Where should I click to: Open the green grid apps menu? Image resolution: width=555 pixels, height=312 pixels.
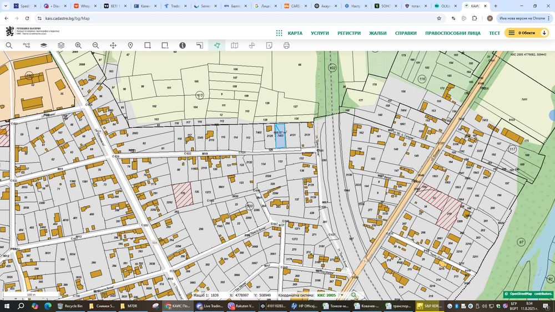pos(279,33)
